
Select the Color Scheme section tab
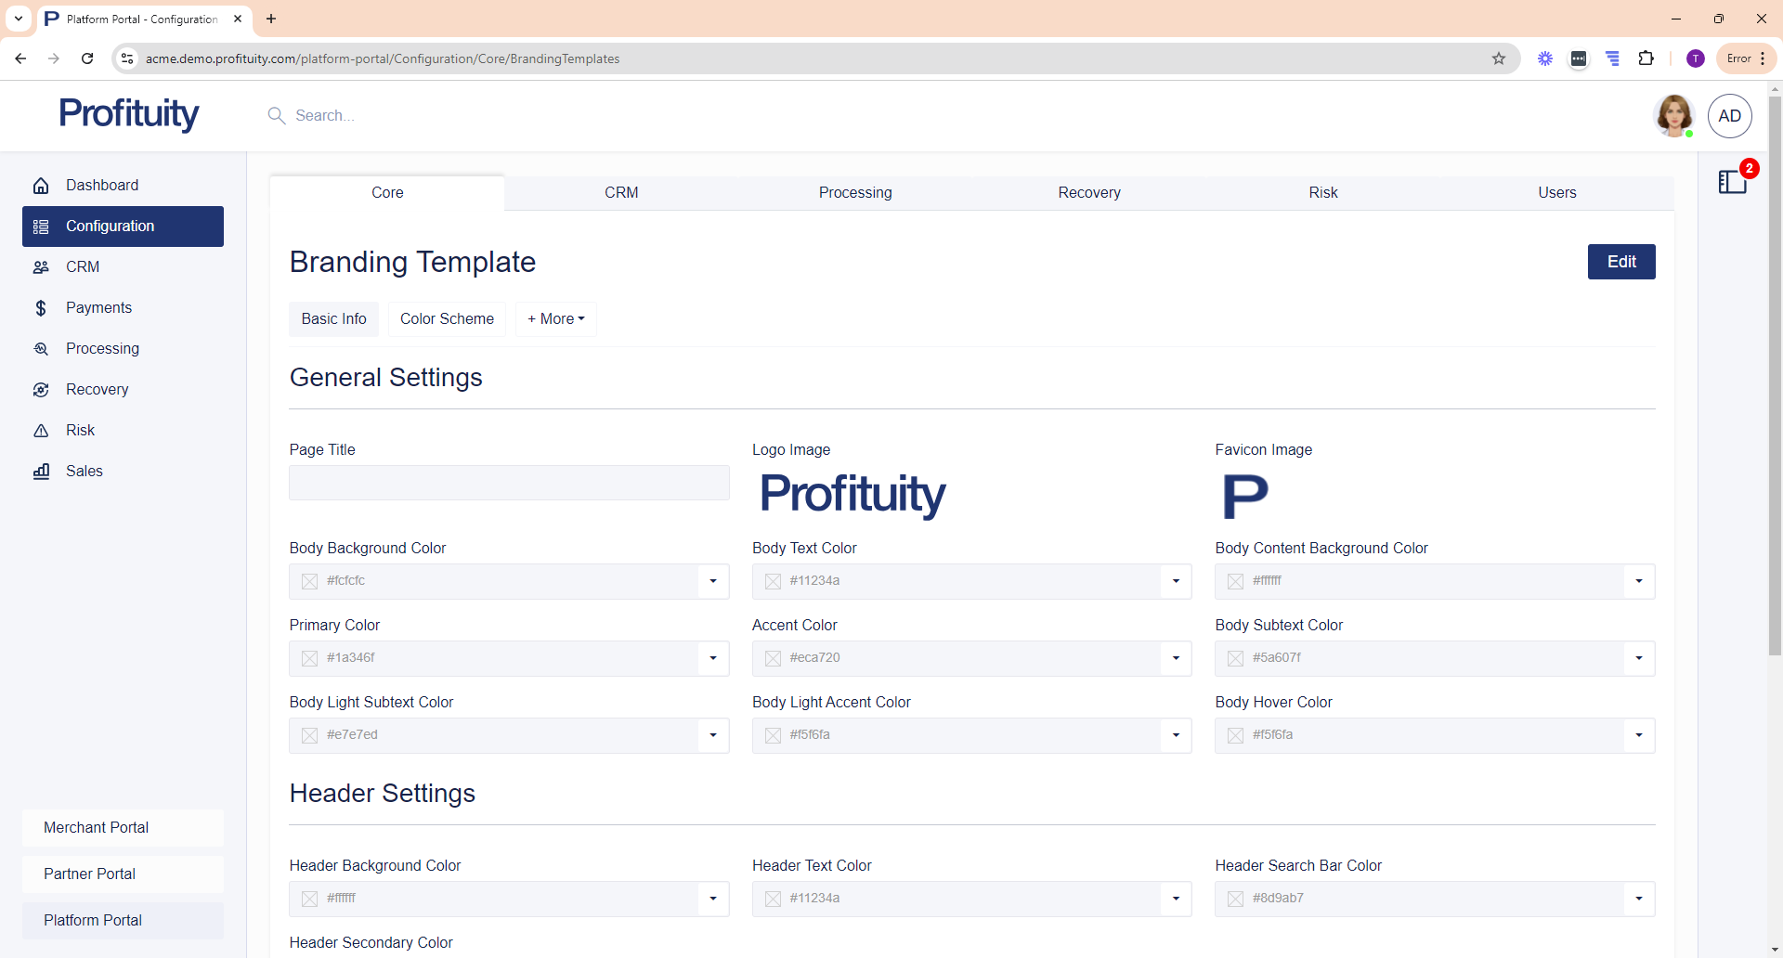[x=447, y=319]
